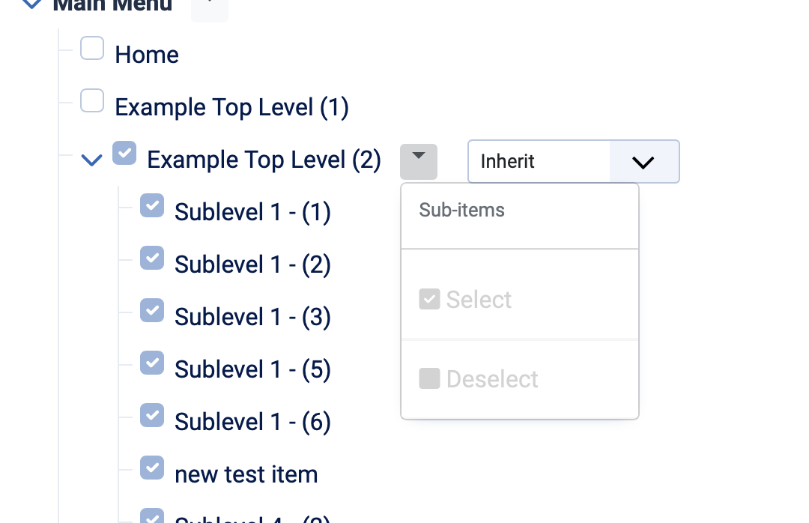Viewport: 809px width, 523px height.
Task: Collapse the Example Top Level (2) tree node
Action: [91, 160]
